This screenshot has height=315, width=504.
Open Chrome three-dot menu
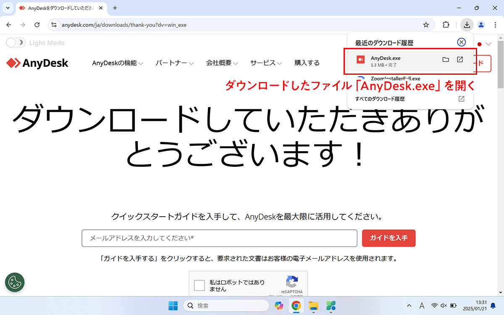point(495,25)
